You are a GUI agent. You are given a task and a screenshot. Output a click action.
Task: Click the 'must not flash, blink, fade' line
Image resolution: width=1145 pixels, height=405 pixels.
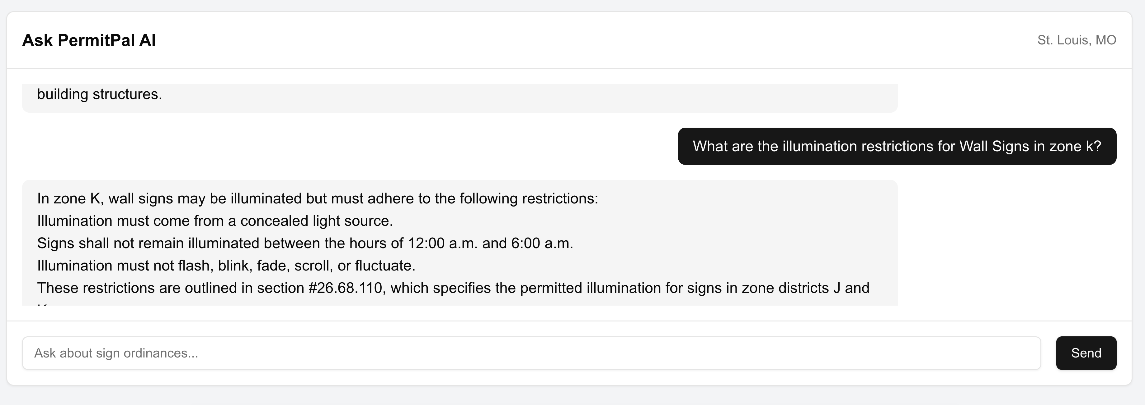coord(226,266)
